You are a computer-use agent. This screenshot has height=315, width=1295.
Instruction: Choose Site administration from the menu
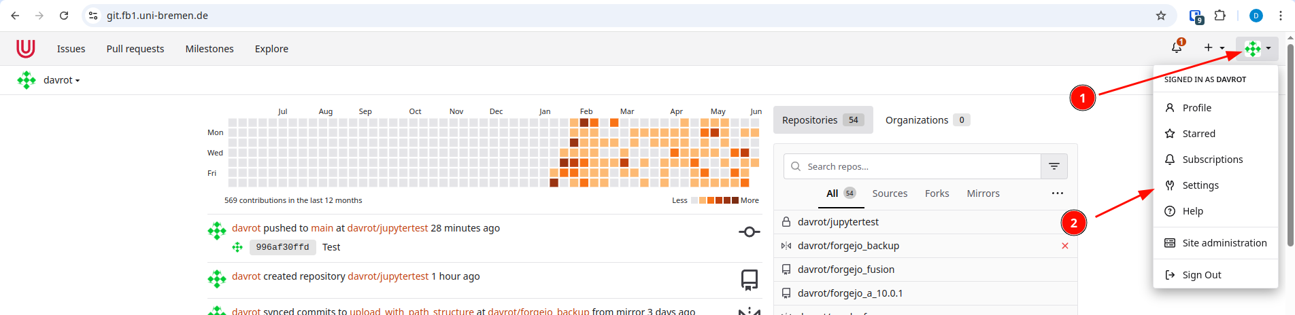[1215, 243]
